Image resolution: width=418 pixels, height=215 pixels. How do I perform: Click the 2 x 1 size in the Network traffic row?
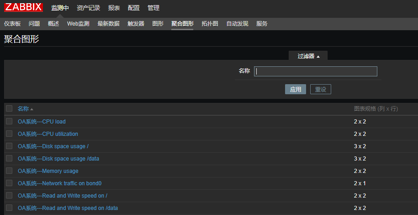pyautogui.click(x=360, y=183)
